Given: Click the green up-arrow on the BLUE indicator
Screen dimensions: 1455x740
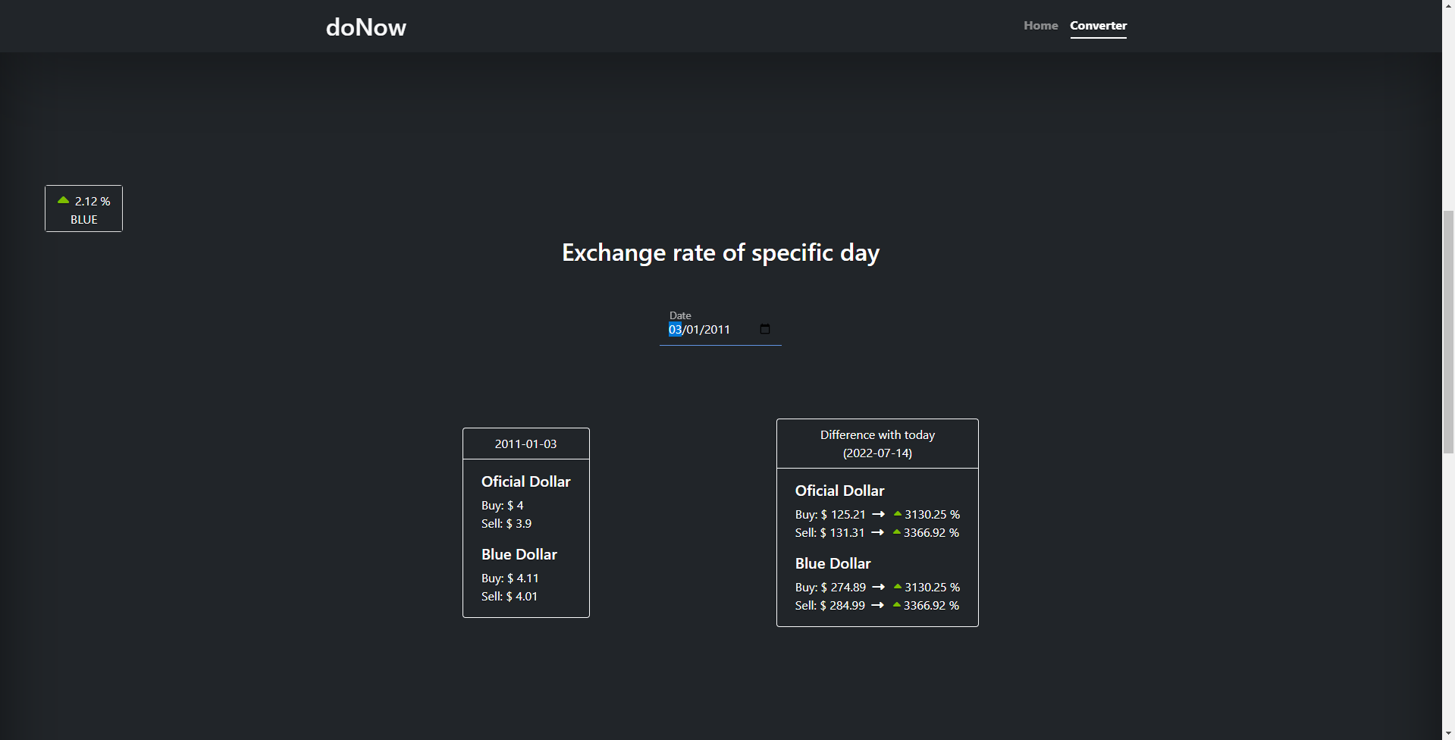Looking at the screenshot, I should pyautogui.click(x=63, y=200).
